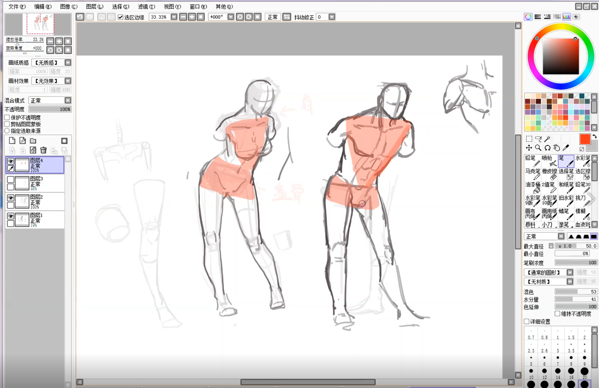Viewport: 599px width, 388px height.
Task: Select the 油漆桶 paint bucket tool
Action: pos(532,187)
